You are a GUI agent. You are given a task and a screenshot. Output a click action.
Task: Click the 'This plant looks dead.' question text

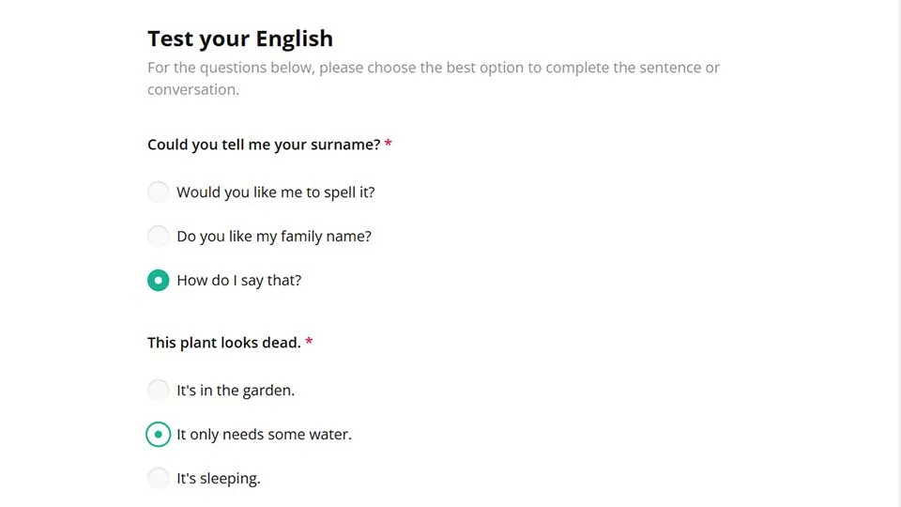point(224,343)
